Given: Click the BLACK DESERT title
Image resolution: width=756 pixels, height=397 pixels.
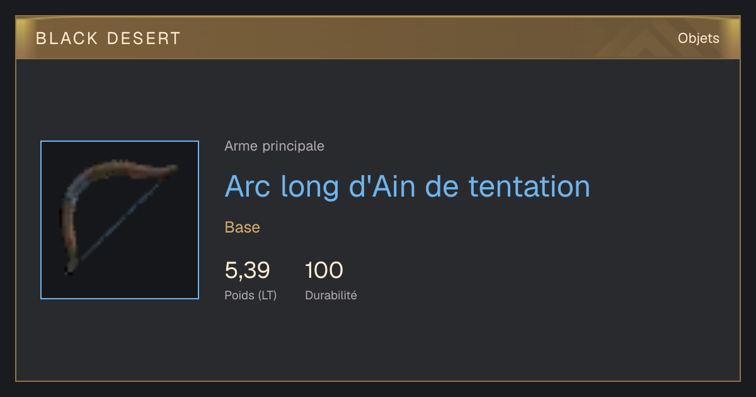Looking at the screenshot, I should tap(108, 38).
